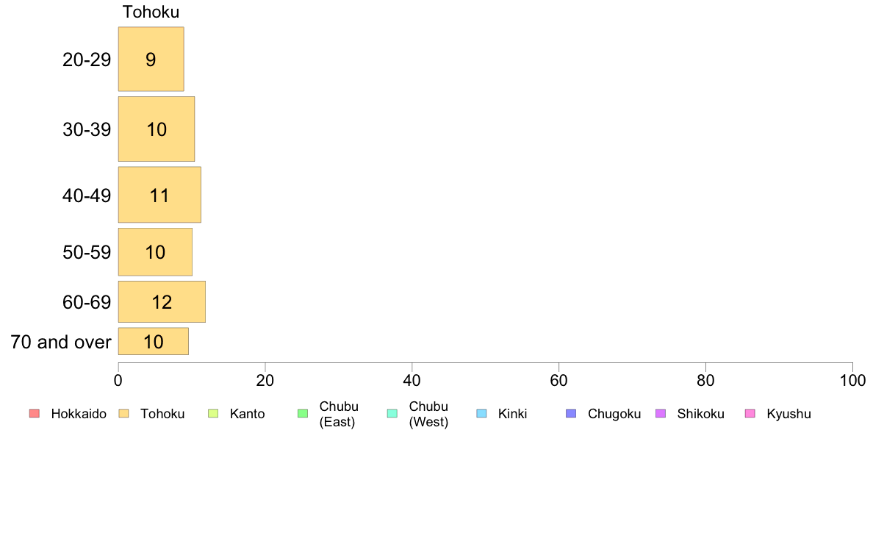Click the Kyushu legend label
Image resolution: width=873 pixels, height=541 pixels.
coord(788,414)
